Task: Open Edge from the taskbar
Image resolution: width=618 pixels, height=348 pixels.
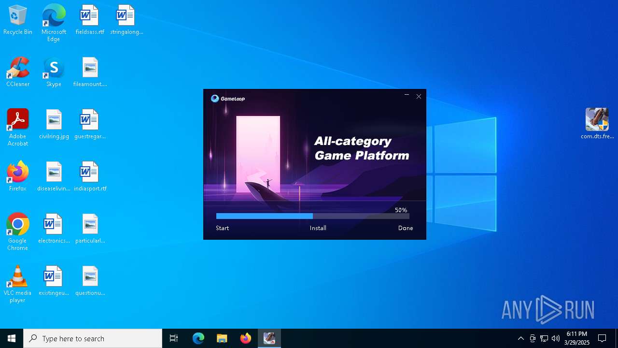Action: click(198, 338)
